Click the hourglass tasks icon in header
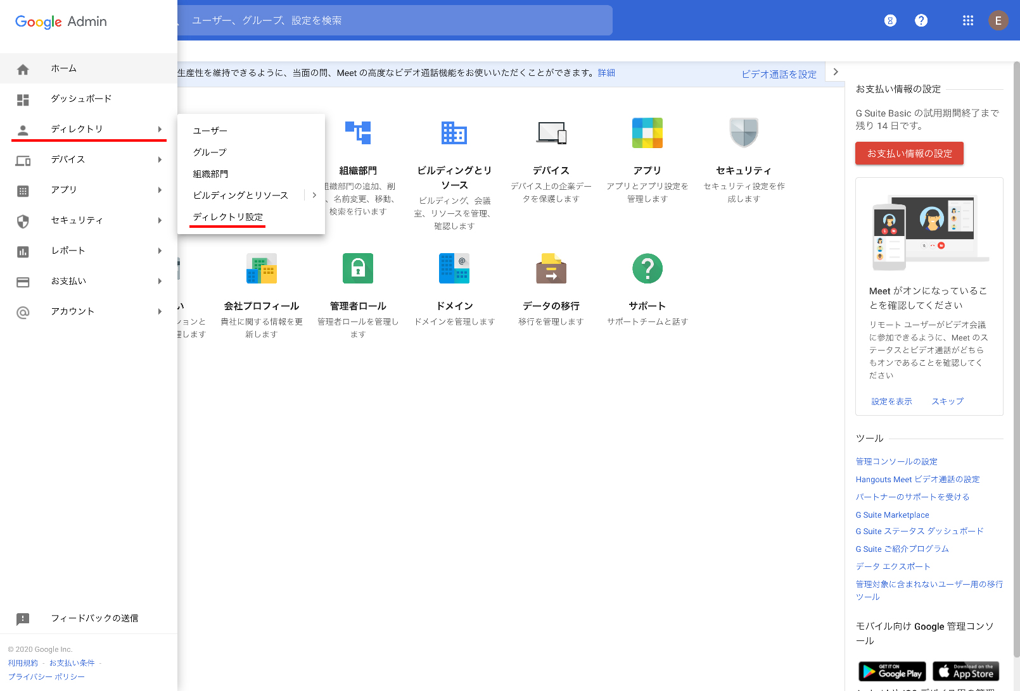The width and height of the screenshot is (1020, 691). [890, 21]
